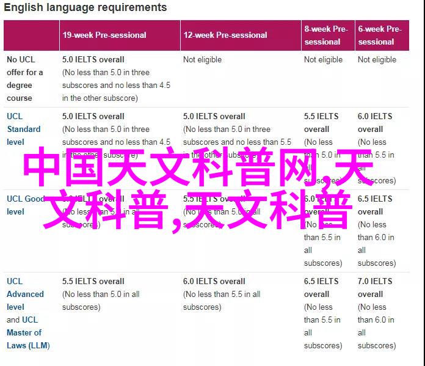Open the UCL Standard level link
425x366 pixels.
point(24,129)
